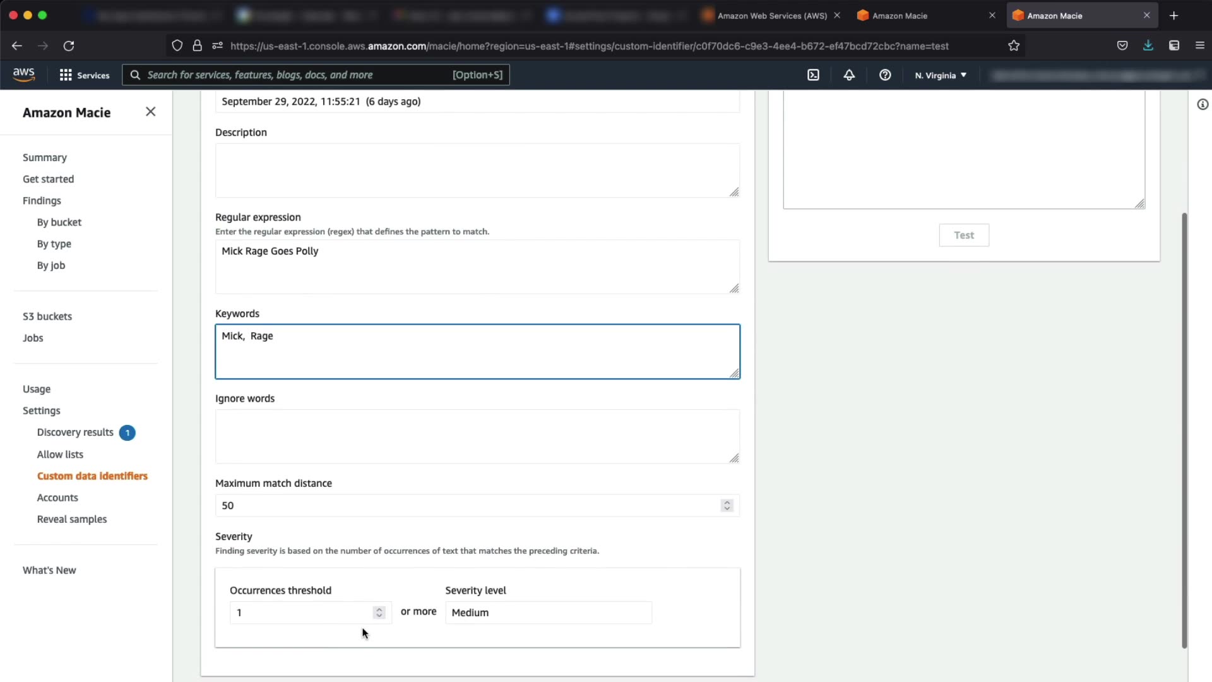This screenshot has height=682, width=1212.
Task: Click the page vertical scrollbar
Action: click(x=1184, y=429)
